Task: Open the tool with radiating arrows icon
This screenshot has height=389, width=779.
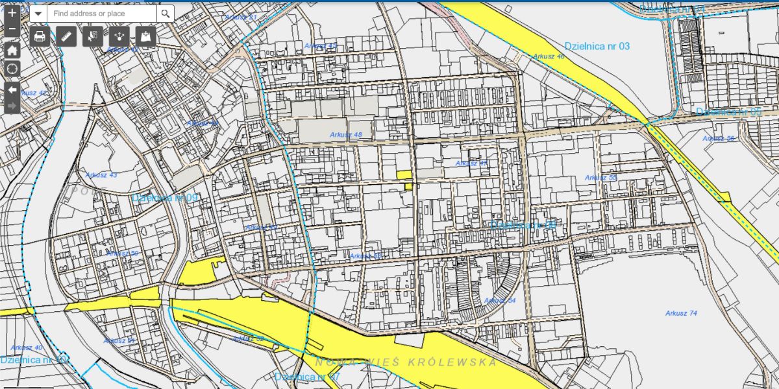Action: (x=119, y=36)
